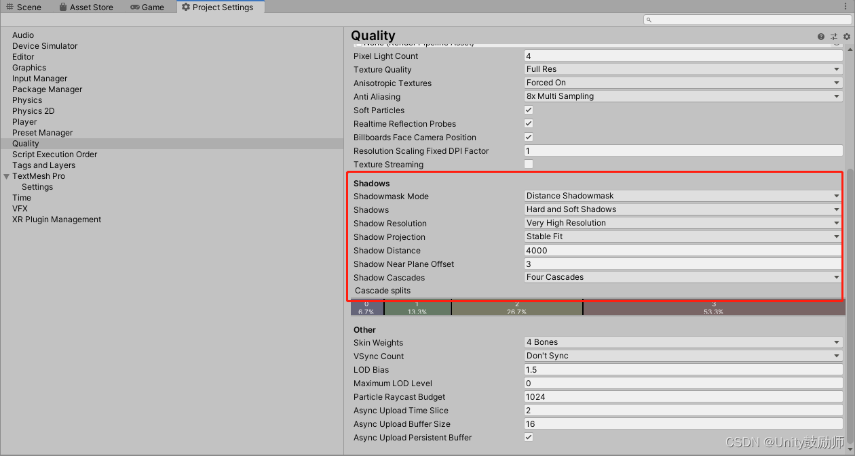The image size is (855, 456).
Task: Toggle Realtime Reflection Probes checkbox
Action: pyautogui.click(x=529, y=123)
